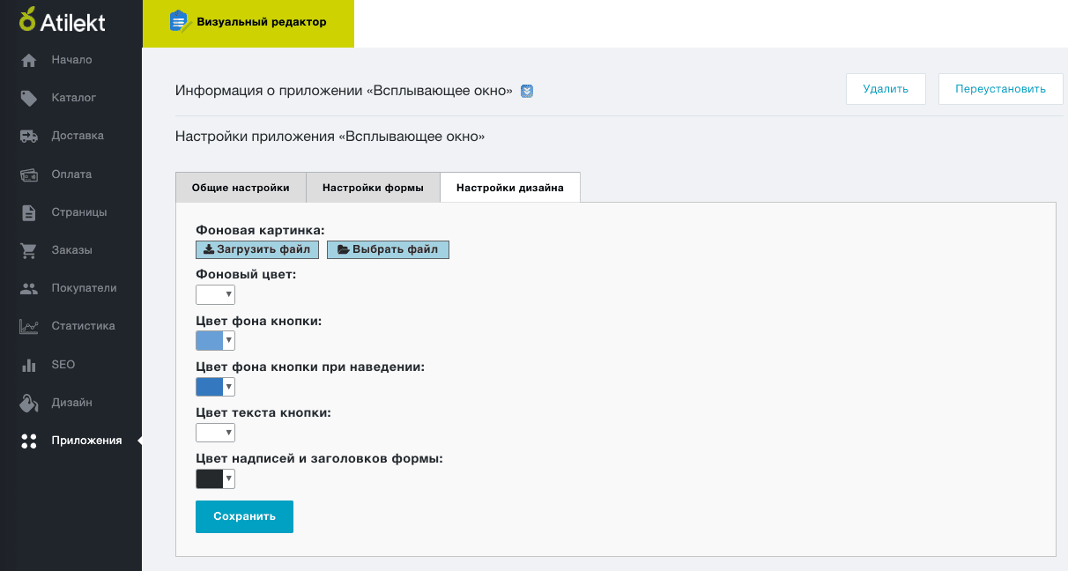
Task: Open the Начало home icon
Action: pos(29,60)
